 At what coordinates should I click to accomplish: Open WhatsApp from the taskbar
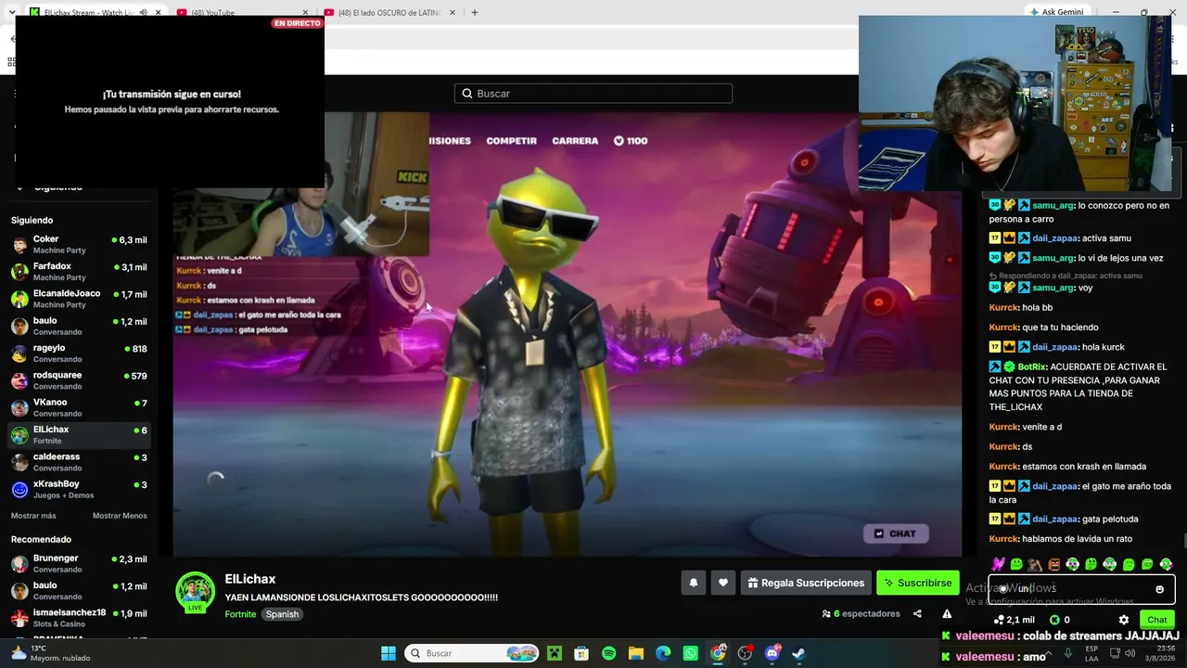tap(691, 653)
